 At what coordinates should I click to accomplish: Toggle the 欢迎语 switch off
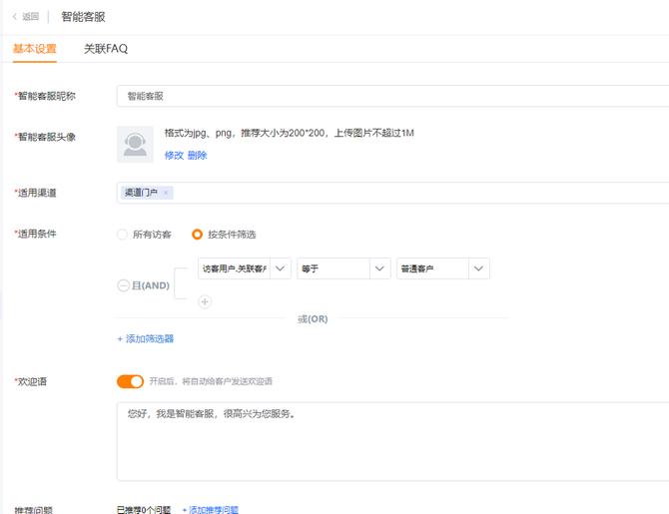click(x=130, y=381)
